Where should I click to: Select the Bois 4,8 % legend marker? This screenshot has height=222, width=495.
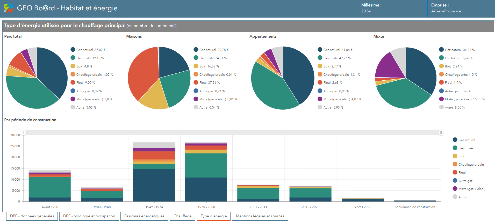coord(73,66)
